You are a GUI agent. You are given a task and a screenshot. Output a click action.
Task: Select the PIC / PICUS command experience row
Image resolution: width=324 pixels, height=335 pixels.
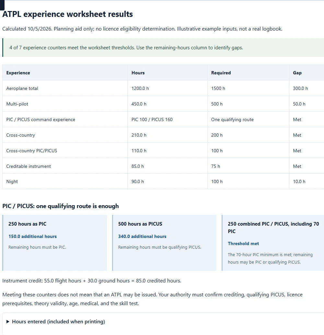[163, 119]
